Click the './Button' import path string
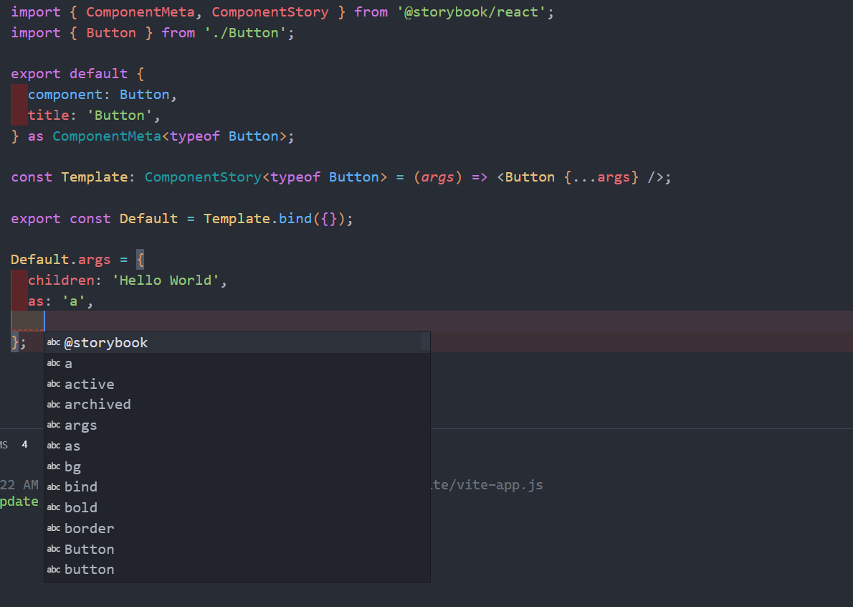 (245, 33)
